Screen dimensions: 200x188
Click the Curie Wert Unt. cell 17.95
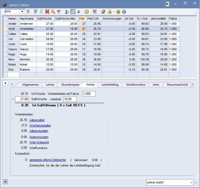(94, 44)
